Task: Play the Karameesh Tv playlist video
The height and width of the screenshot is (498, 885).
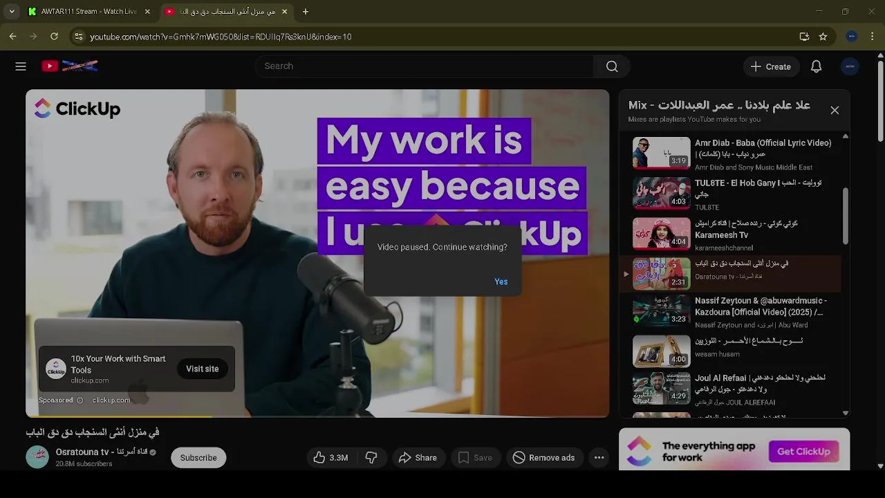Action: [732, 234]
